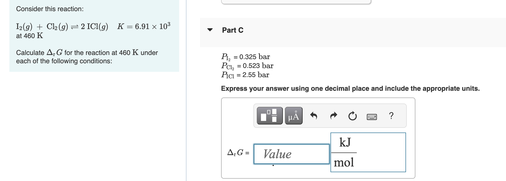Click the Value answer input box
The height and width of the screenshot is (181, 506).
(x=291, y=154)
